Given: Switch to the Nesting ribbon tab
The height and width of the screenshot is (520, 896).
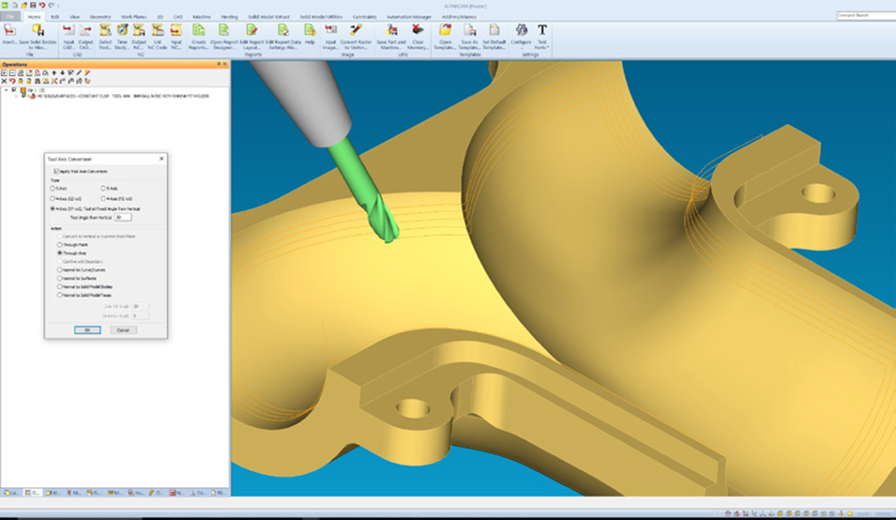Looking at the screenshot, I should tap(229, 17).
